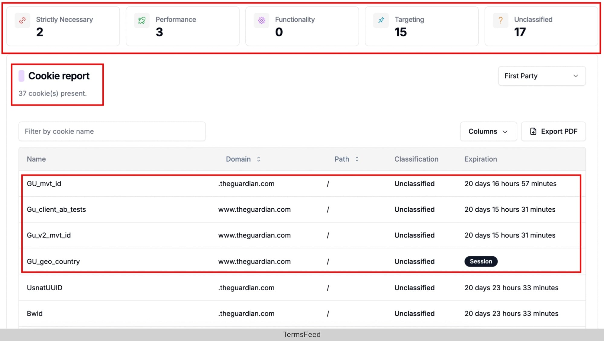
Task: Click the purple marker beside Cookie report
Action: 21,76
